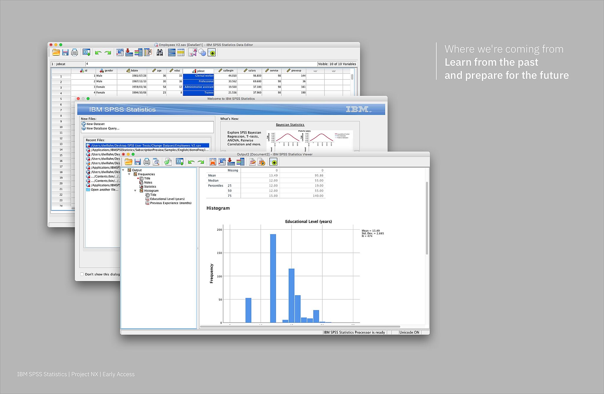
Task: Select Educational Level (years) in outline tree
Action: [x=167, y=199]
